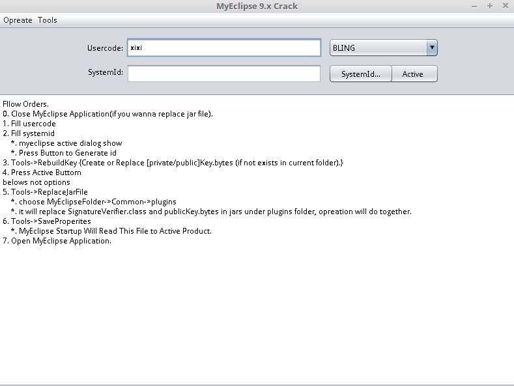
Task: Click the '5. Tools->ReplaceJarFile' line
Action: pyautogui.click(x=45, y=192)
